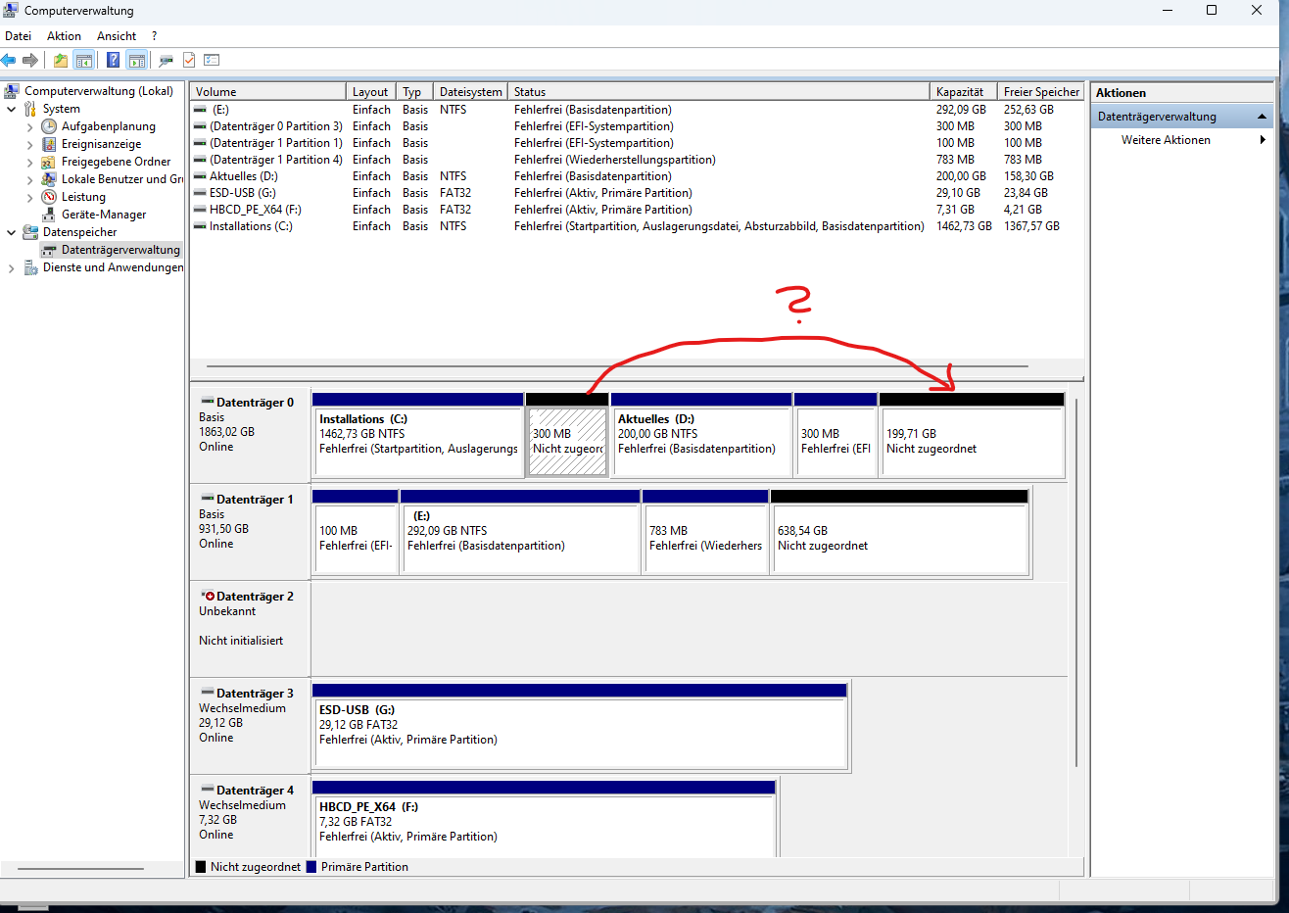Click the System tools icon in tree
The height and width of the screenshot is (913, 1289).
coord(30,109)
